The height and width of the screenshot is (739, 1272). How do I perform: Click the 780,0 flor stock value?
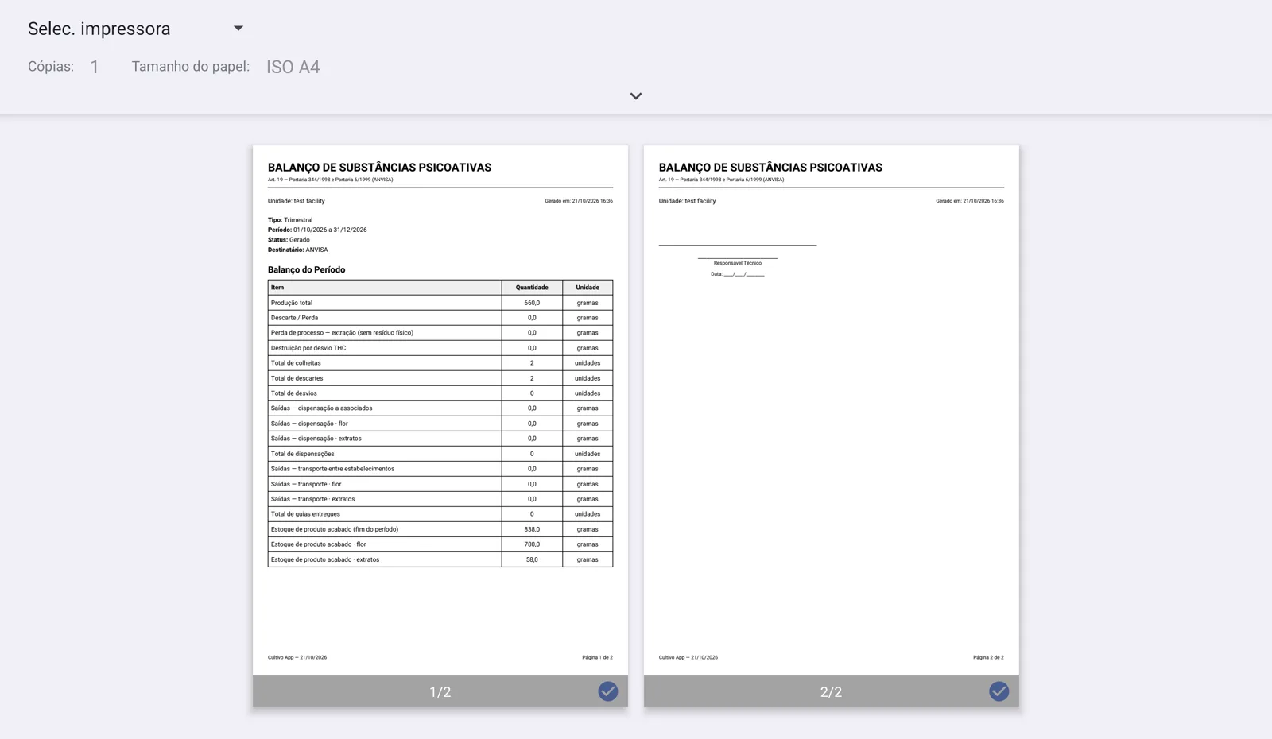(532, 544)
